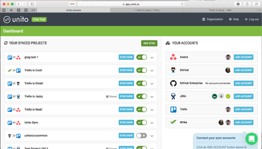Open the Organization menu item
262x149 pixels.
pos(212,19)
